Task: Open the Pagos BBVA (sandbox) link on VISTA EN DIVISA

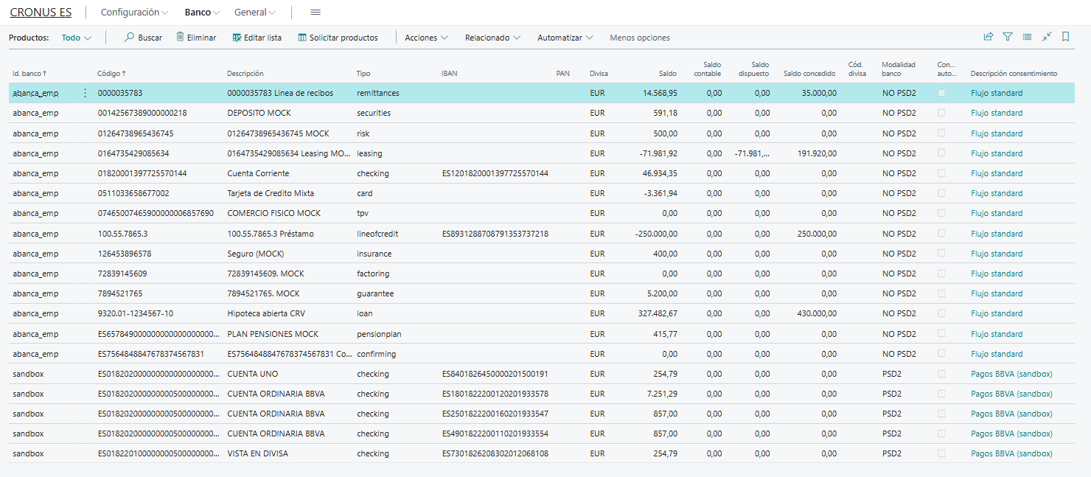Action: (x=1009, y=453)
